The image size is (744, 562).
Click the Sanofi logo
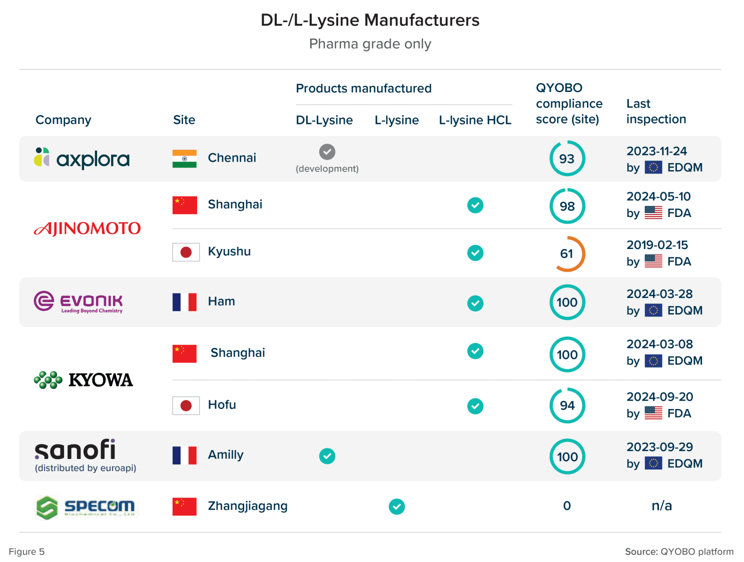[75, 450]
